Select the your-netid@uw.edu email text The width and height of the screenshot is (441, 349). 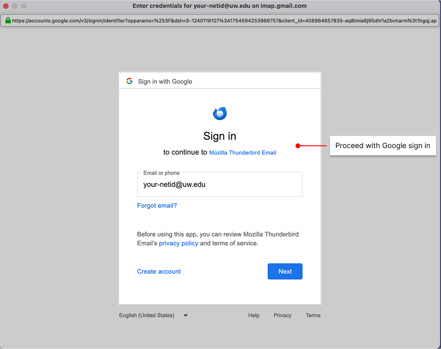pyautogui.click(x=174, y=184)
